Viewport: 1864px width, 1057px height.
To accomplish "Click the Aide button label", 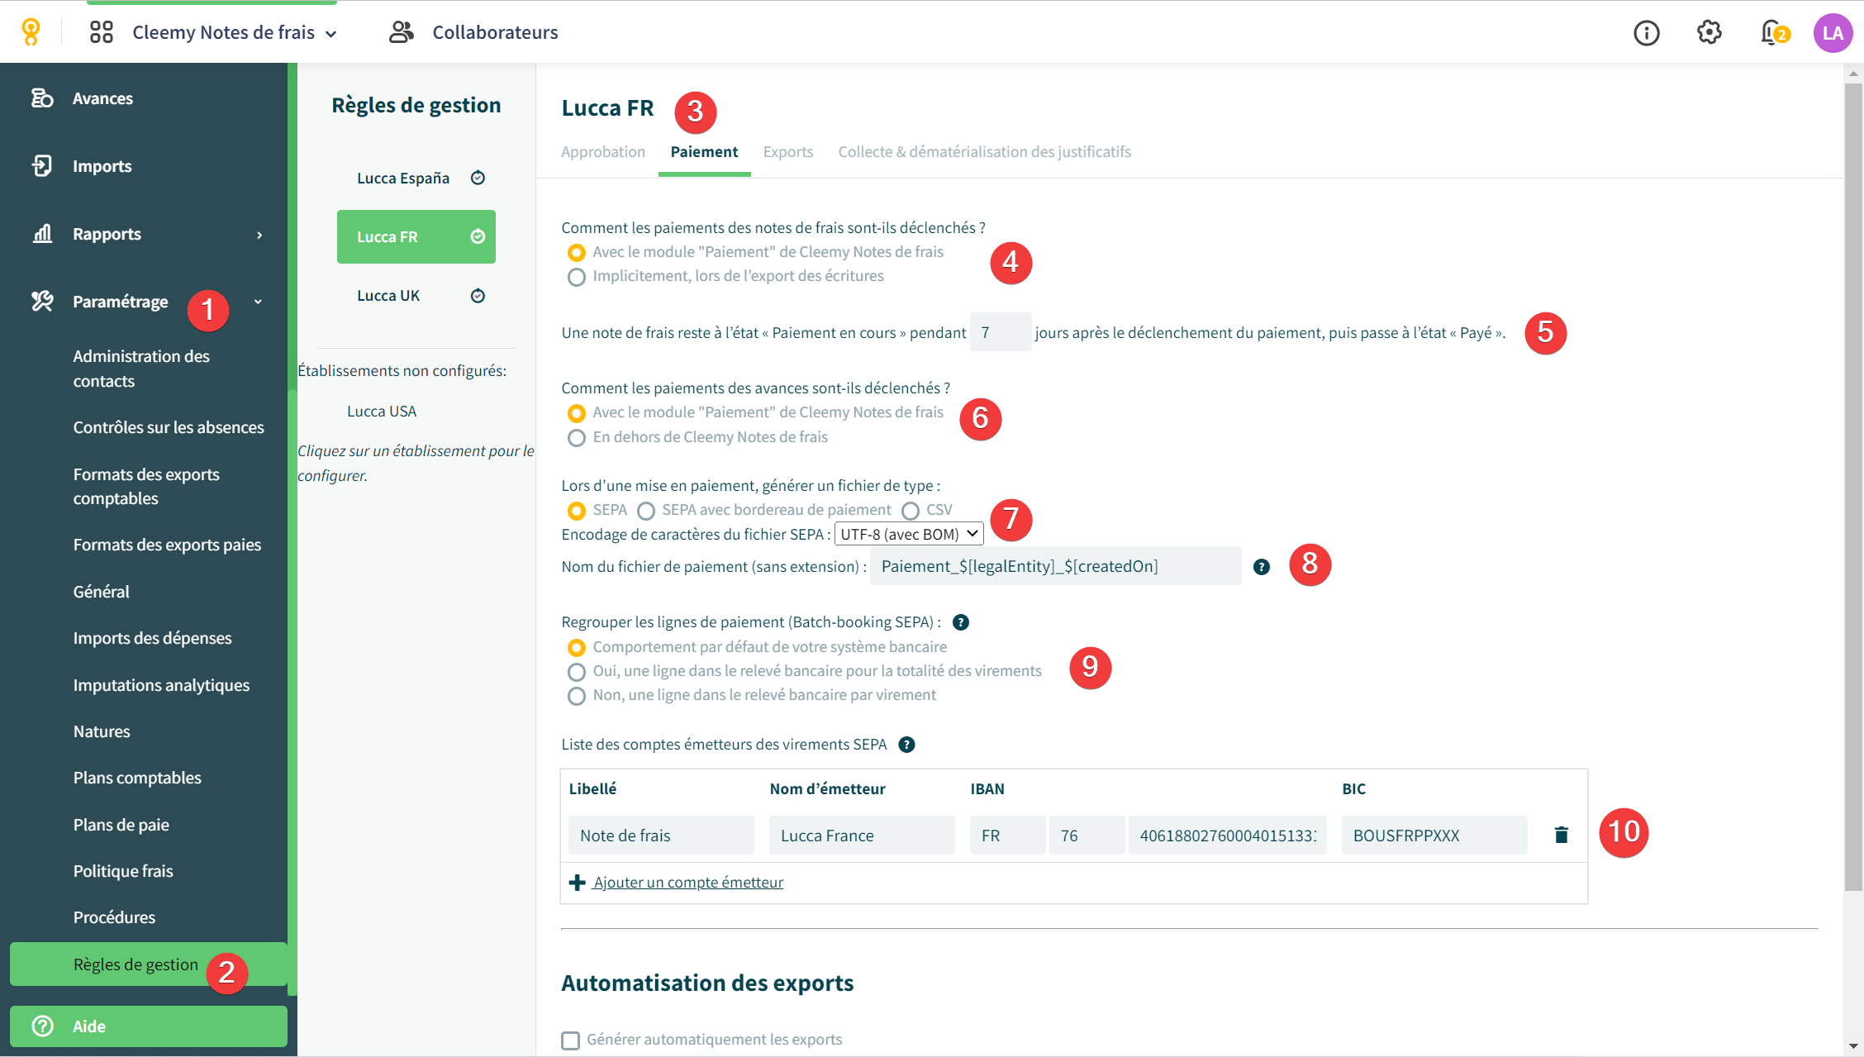I will pyautogui.click(x=89, y=1026).
